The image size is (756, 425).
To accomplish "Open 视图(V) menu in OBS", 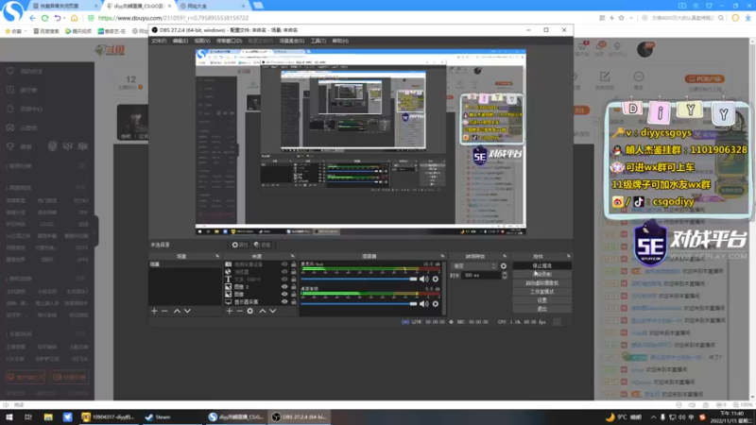I will pyautogui.click(x=201, y=41).
